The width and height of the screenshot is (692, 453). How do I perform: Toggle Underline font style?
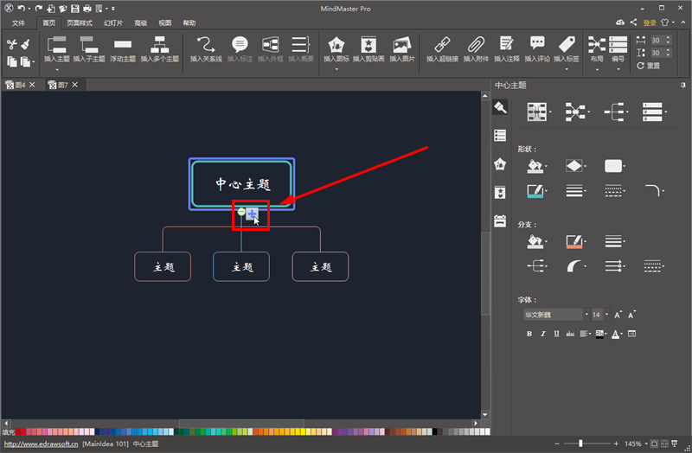coord(556,334)
